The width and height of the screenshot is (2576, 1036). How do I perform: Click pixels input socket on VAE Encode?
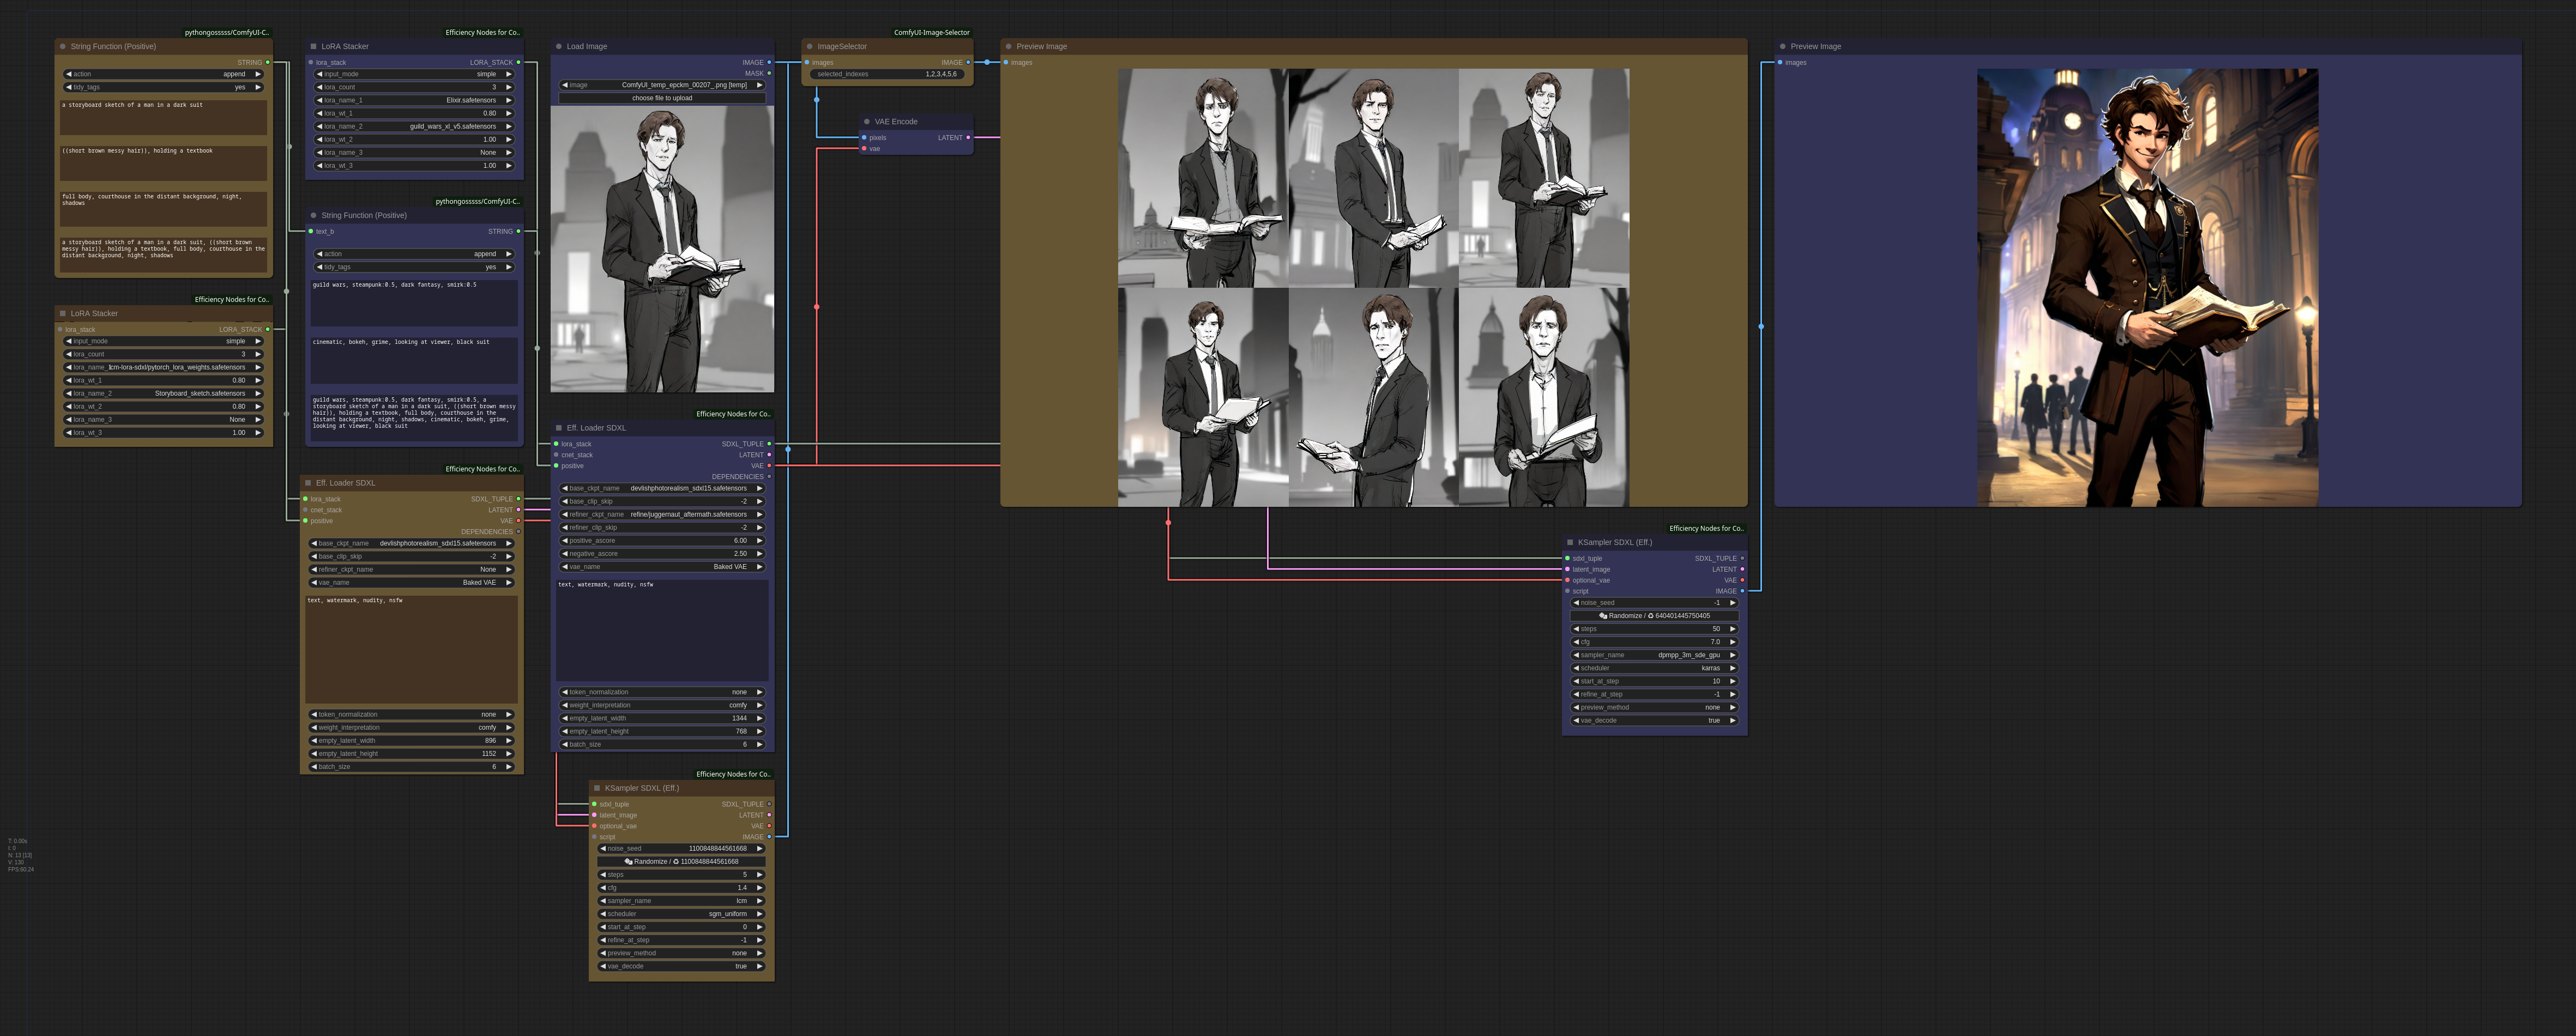(x=865, y=138)
